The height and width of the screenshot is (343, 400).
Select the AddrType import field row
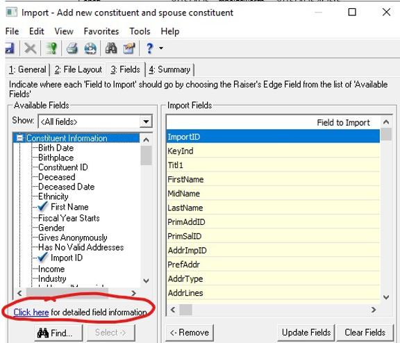[x=273, y=278]
